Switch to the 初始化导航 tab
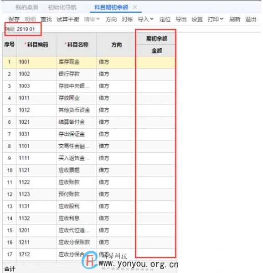This screenshot has height=273, width=263. (x=62, y=7)
